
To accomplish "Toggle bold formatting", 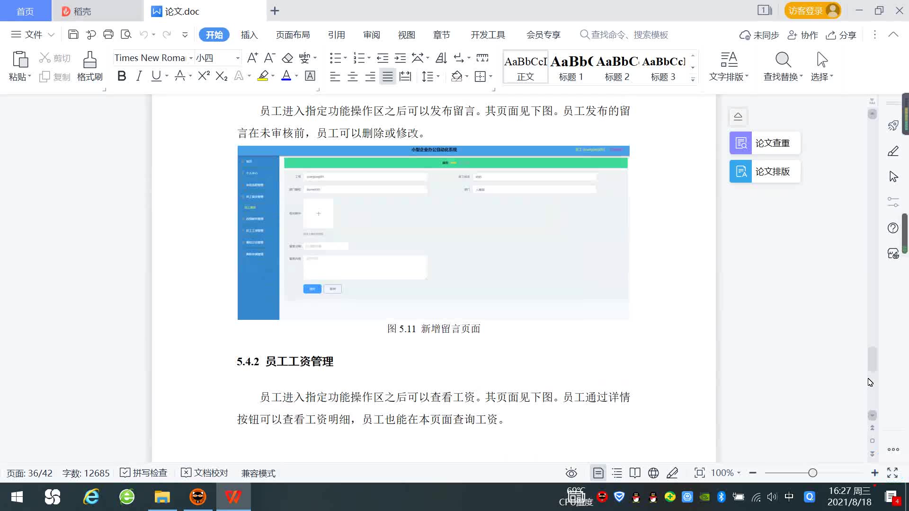I will (x=122, y=76).
